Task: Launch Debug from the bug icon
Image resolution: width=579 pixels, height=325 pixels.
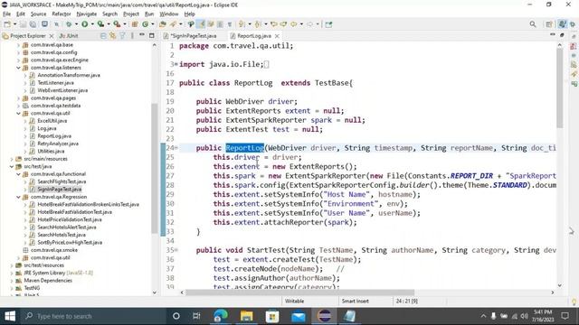Action: coord(69,24)
